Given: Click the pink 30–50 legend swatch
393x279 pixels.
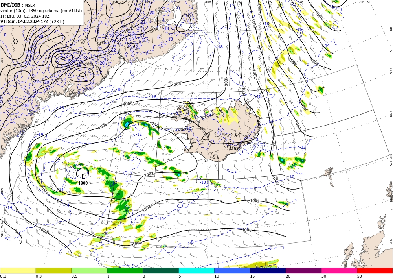Looking at the screenshot, I should 340,270.
